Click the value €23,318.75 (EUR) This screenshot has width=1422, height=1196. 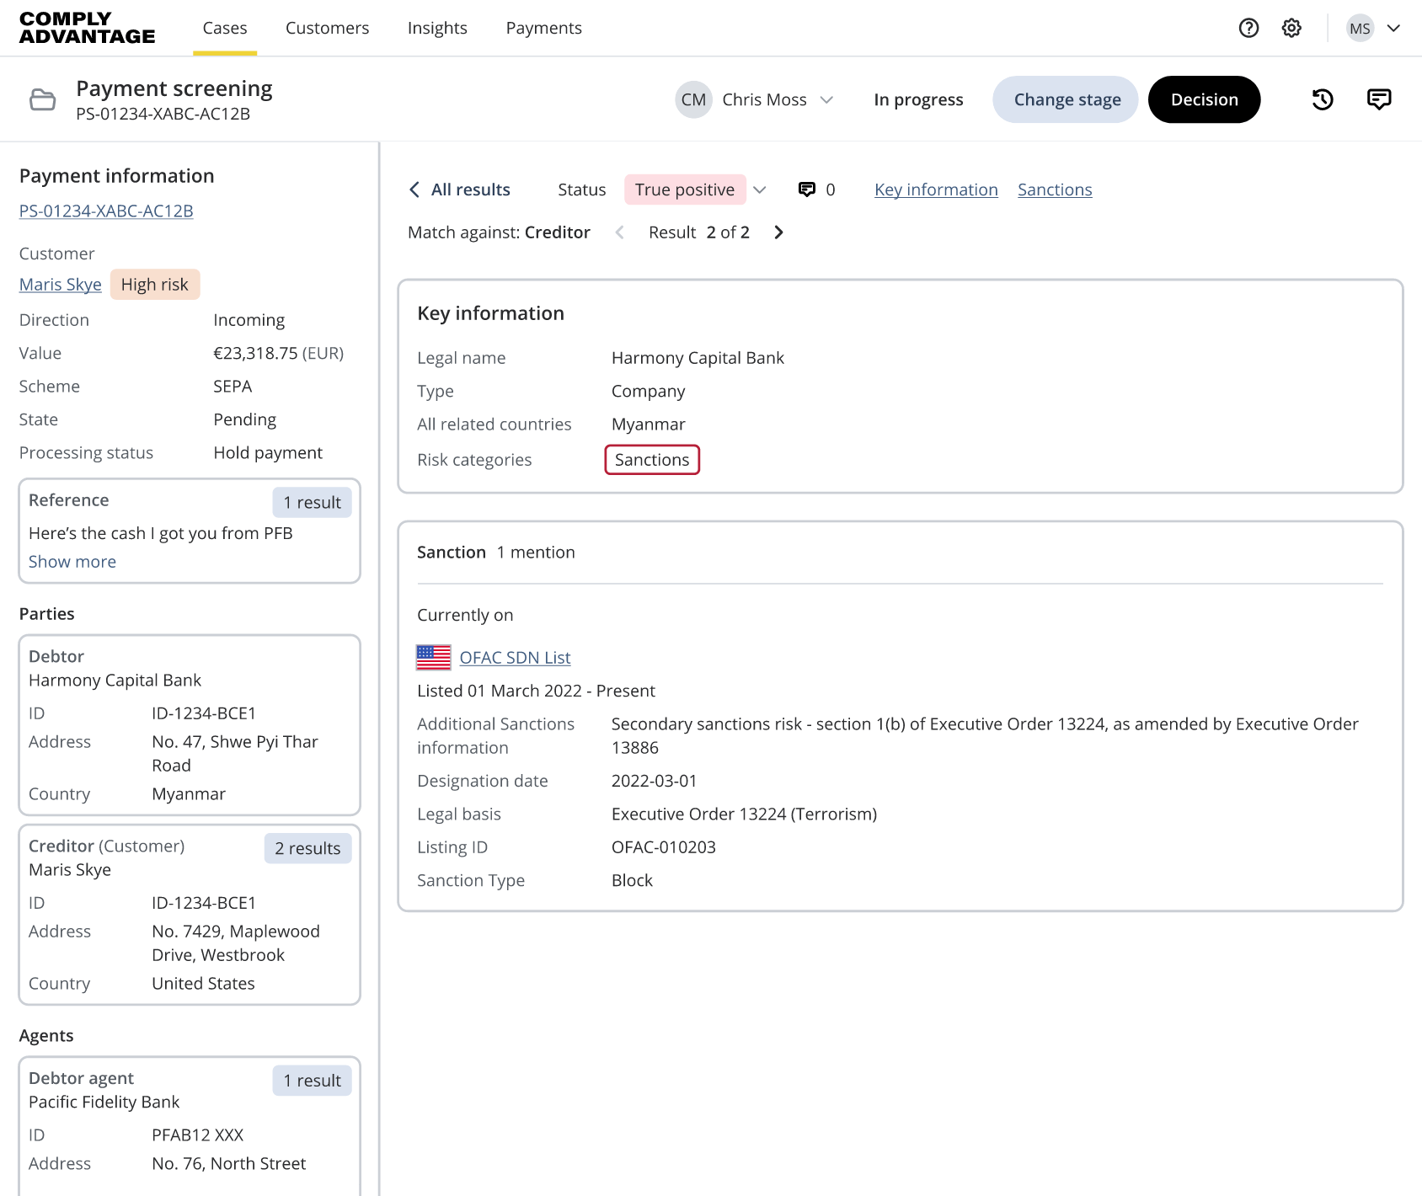click(279, 353)
